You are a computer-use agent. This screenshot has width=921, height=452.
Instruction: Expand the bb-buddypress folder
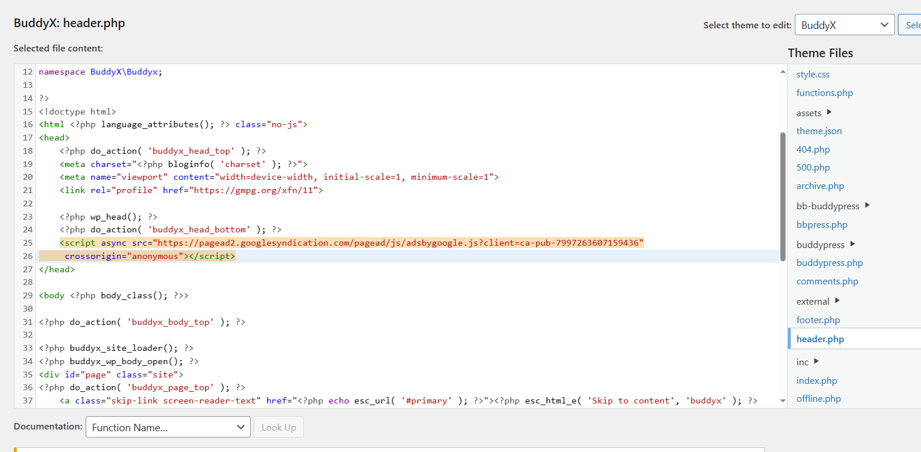click(x=832, y=206)
